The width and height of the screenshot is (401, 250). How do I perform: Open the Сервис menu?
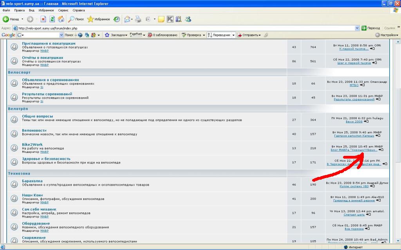pos(63,11)
